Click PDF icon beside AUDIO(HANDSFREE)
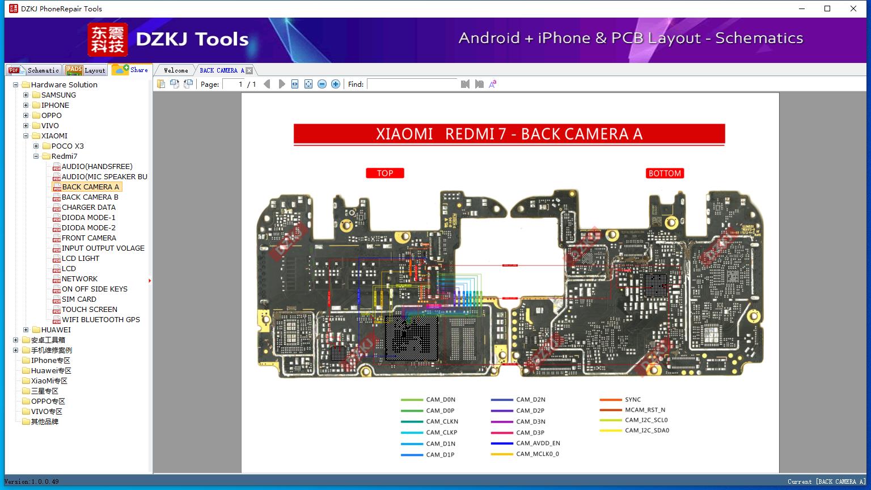This screenshot has height=490, width=871. click(x=57, y=167)
